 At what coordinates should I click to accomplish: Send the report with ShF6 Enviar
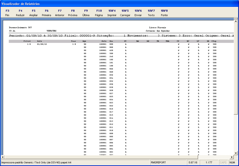(x=138, y=13)
